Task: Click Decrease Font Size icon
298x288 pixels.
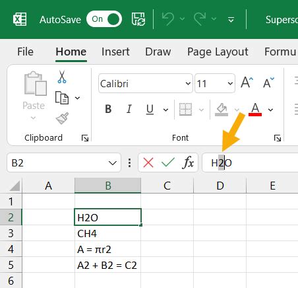Action: [x=269, y=83]
